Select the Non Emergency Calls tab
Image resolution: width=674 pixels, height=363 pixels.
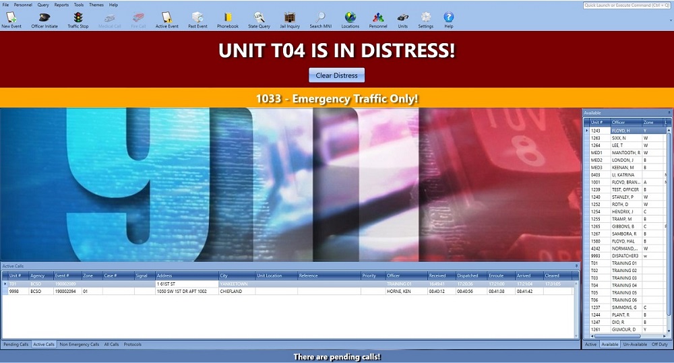79,344
